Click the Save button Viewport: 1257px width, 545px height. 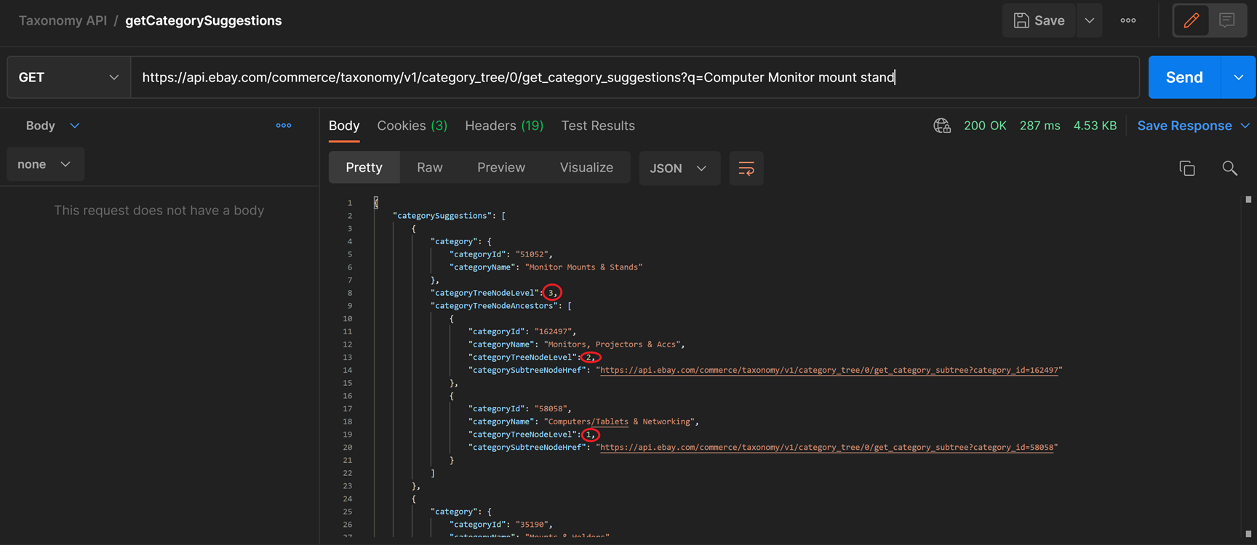coord(1039,20)
